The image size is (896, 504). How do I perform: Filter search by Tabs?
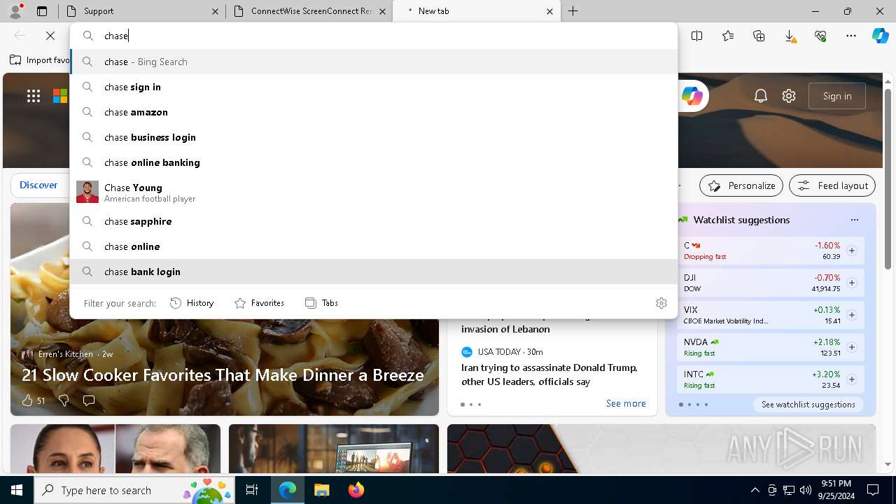pyautogui.click(x=322, y=303)
